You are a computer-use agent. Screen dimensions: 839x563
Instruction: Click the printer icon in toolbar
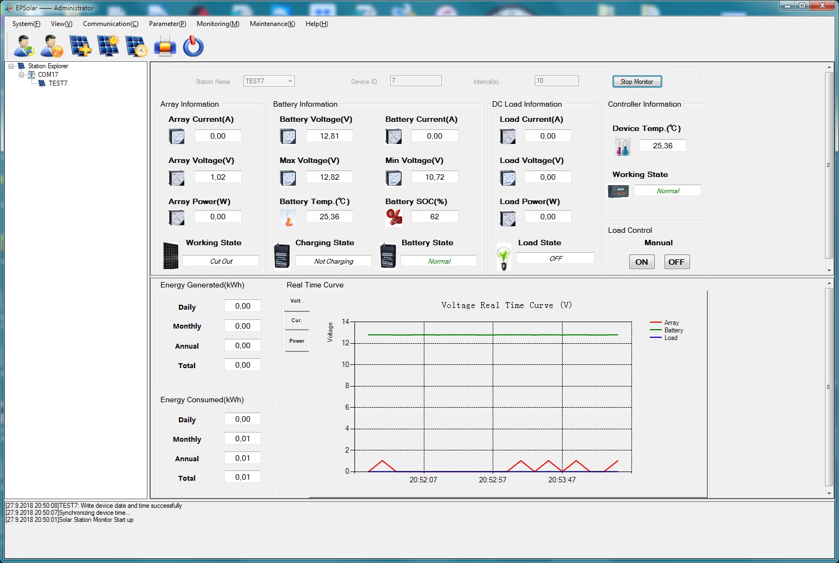(x=165, y=46)
